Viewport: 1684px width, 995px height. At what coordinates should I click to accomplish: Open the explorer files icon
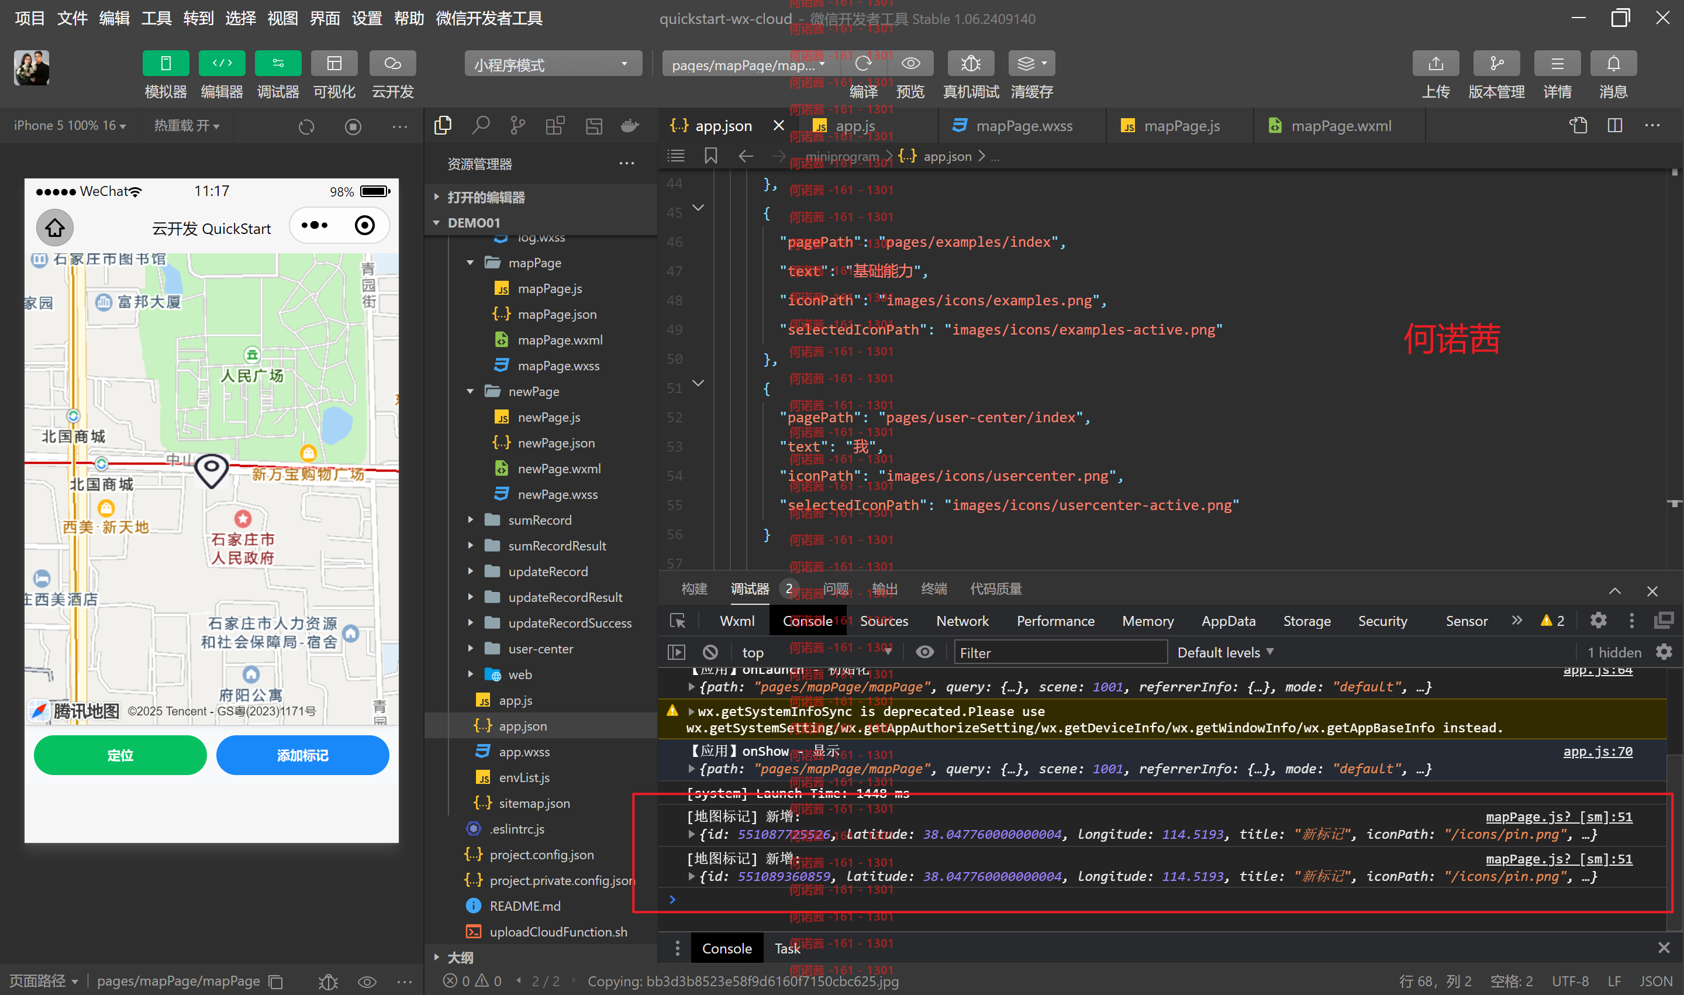[x=443, y=125]
